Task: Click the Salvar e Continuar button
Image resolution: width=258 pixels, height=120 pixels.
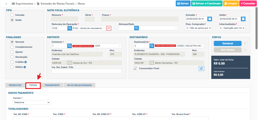Action: 207,4
